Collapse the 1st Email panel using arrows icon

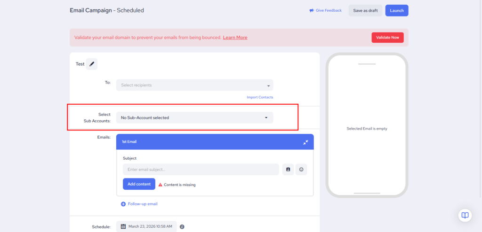[305, 142]
